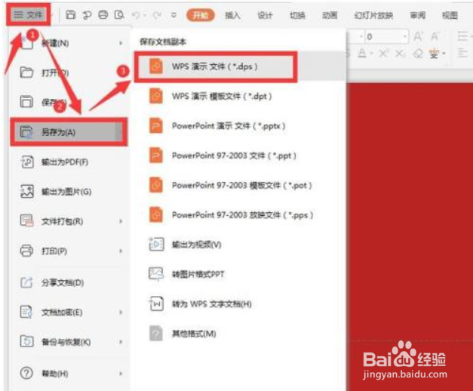Switch to the 视图 ribbon tab
473x391 pixels.
pyautogui.click(x=450, y=15)
